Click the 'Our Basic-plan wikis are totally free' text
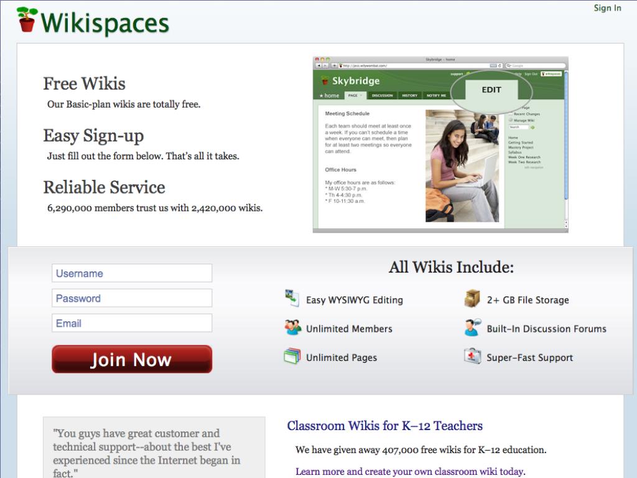Viewport: 637px width, 478px height. coord(124,105)
